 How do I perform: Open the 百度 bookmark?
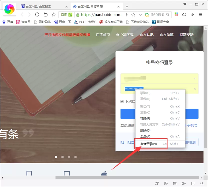[x=8, y=22]
